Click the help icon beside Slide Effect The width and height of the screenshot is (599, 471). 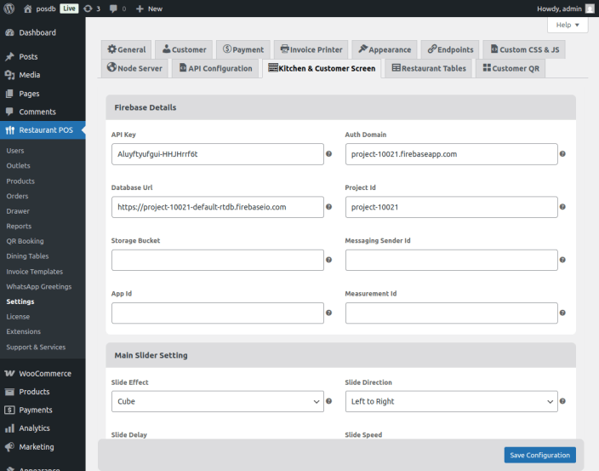[x=328, y=401]
